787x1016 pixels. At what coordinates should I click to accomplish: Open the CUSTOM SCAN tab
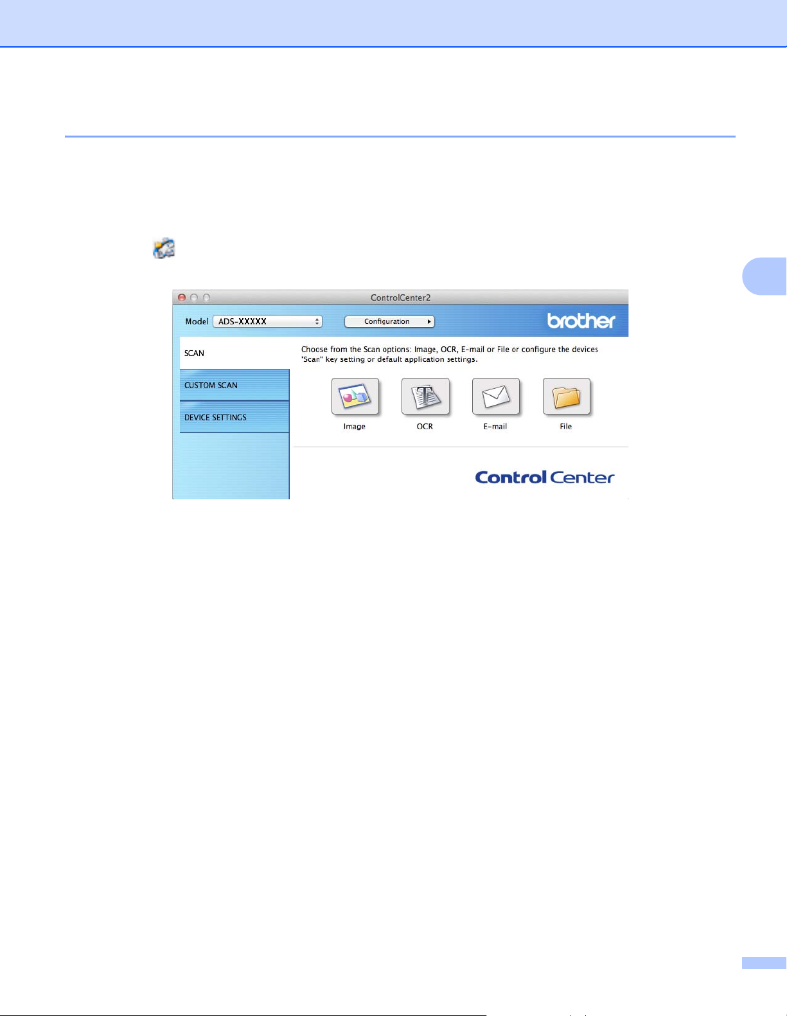tap(234, 385)
